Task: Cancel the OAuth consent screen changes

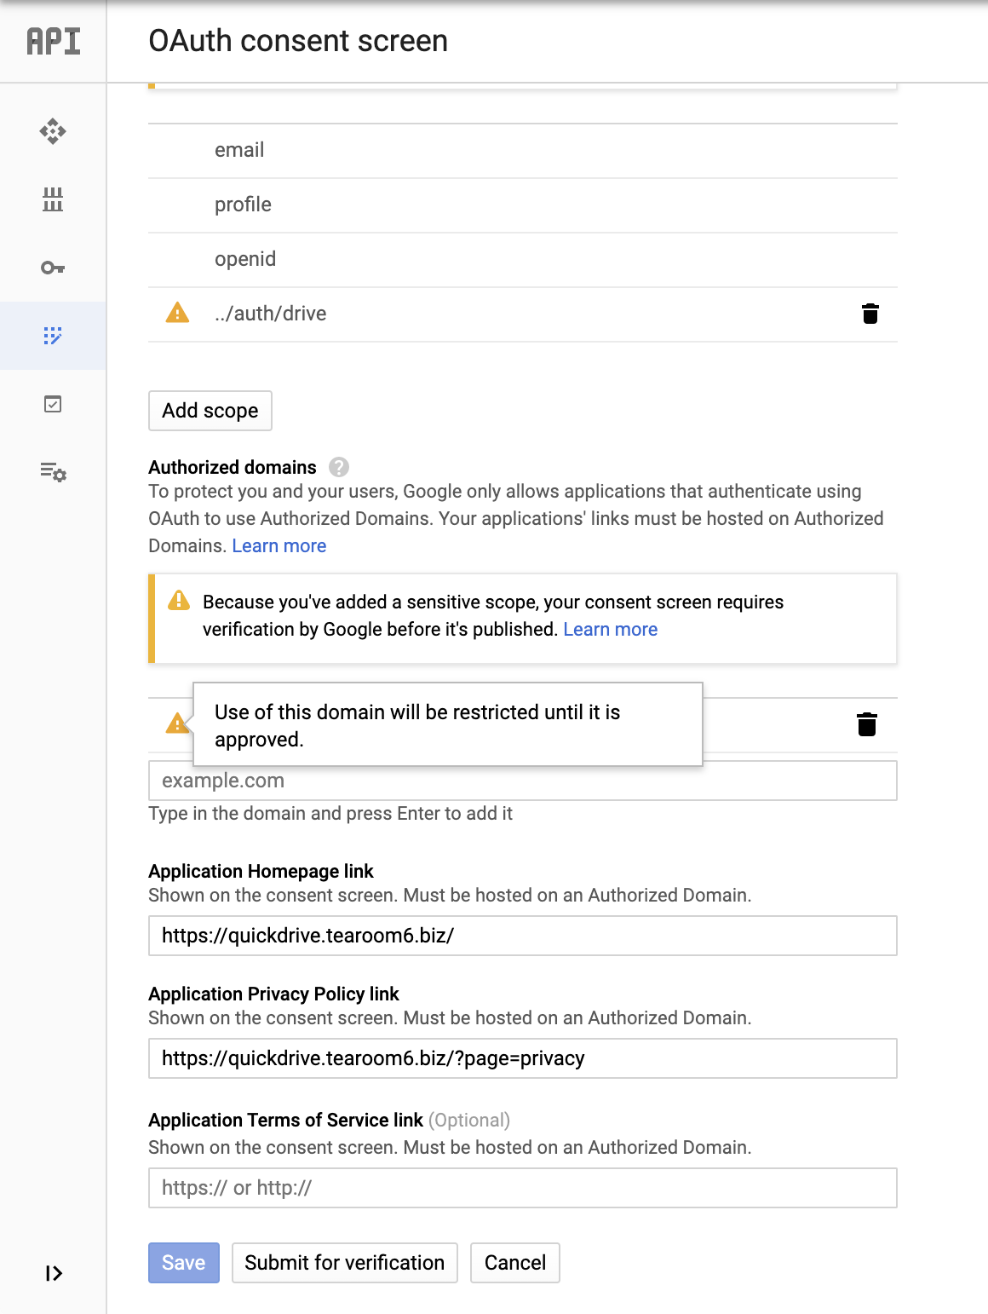Action: point(514,1263)
